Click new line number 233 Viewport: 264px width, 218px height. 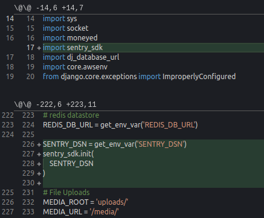[28, 212]
